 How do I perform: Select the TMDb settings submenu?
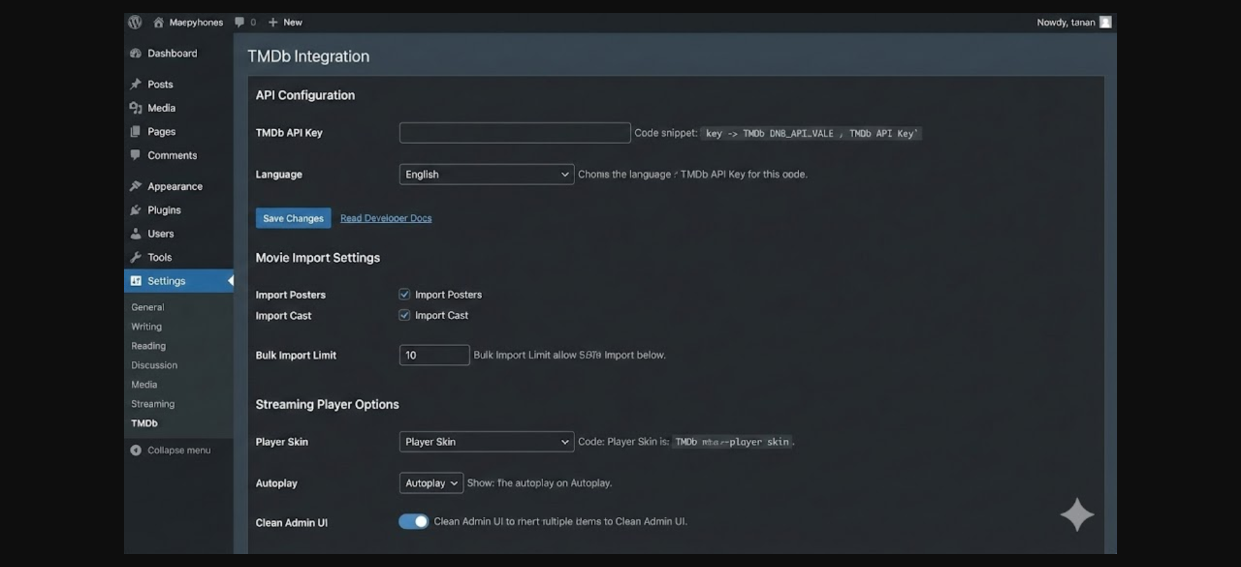pos(145,424)
